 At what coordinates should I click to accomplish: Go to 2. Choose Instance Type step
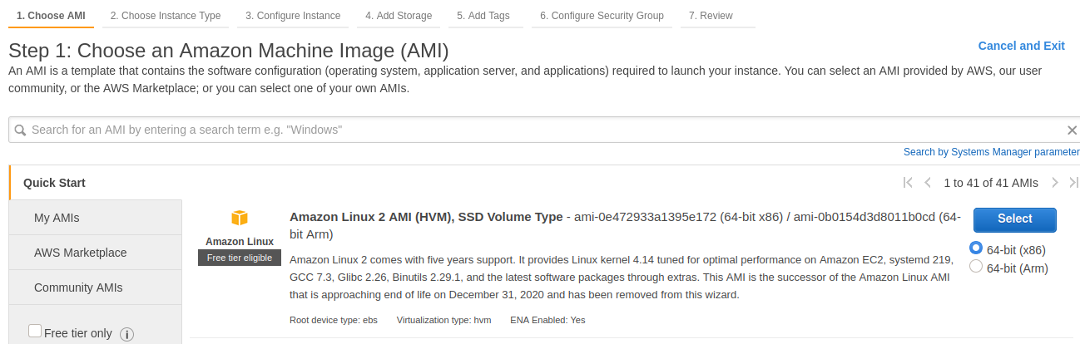point(166,16)
